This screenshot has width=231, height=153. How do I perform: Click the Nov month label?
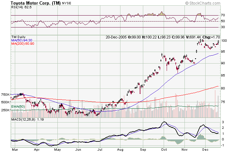click(x=184, y=150)
